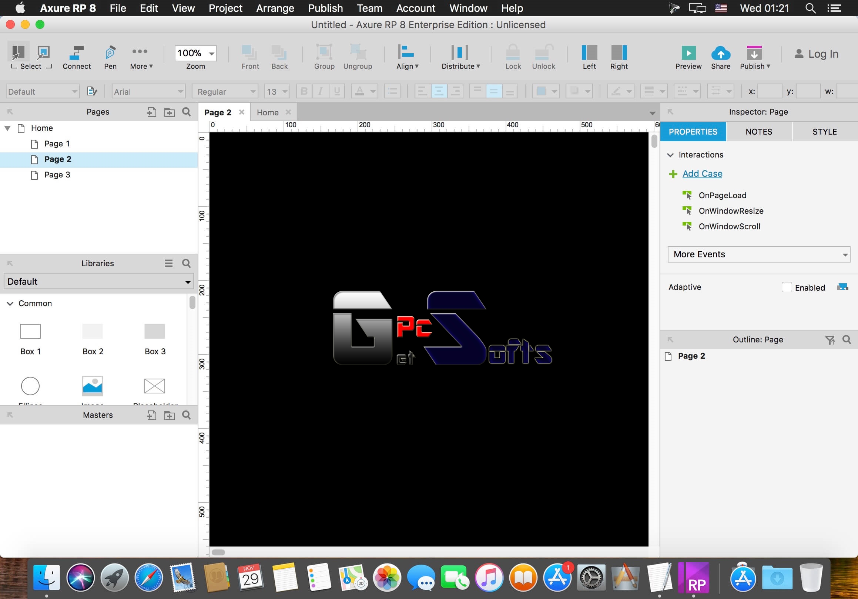
Task: Add a new page in Pages panel
Action: click(x=151, y=112)
